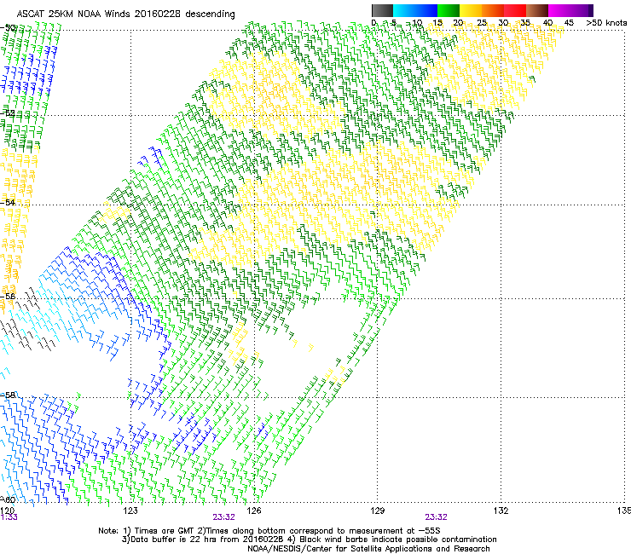The height and width of the screenshot is (554, 631).
Task: Select the '126' longitude axis label
Action: point(254,511)
